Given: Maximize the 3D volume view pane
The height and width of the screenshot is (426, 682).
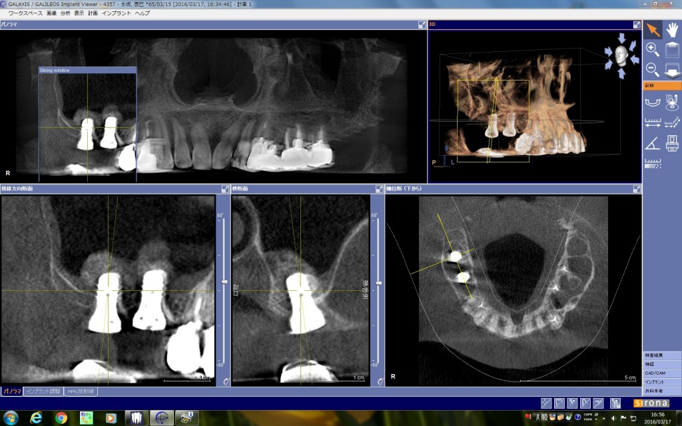Looking at the screenshot, I should click(637, 25).
